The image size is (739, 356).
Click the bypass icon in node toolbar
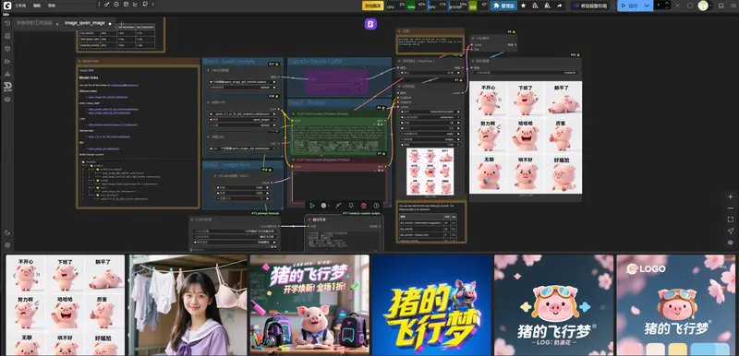click(338, 206)
